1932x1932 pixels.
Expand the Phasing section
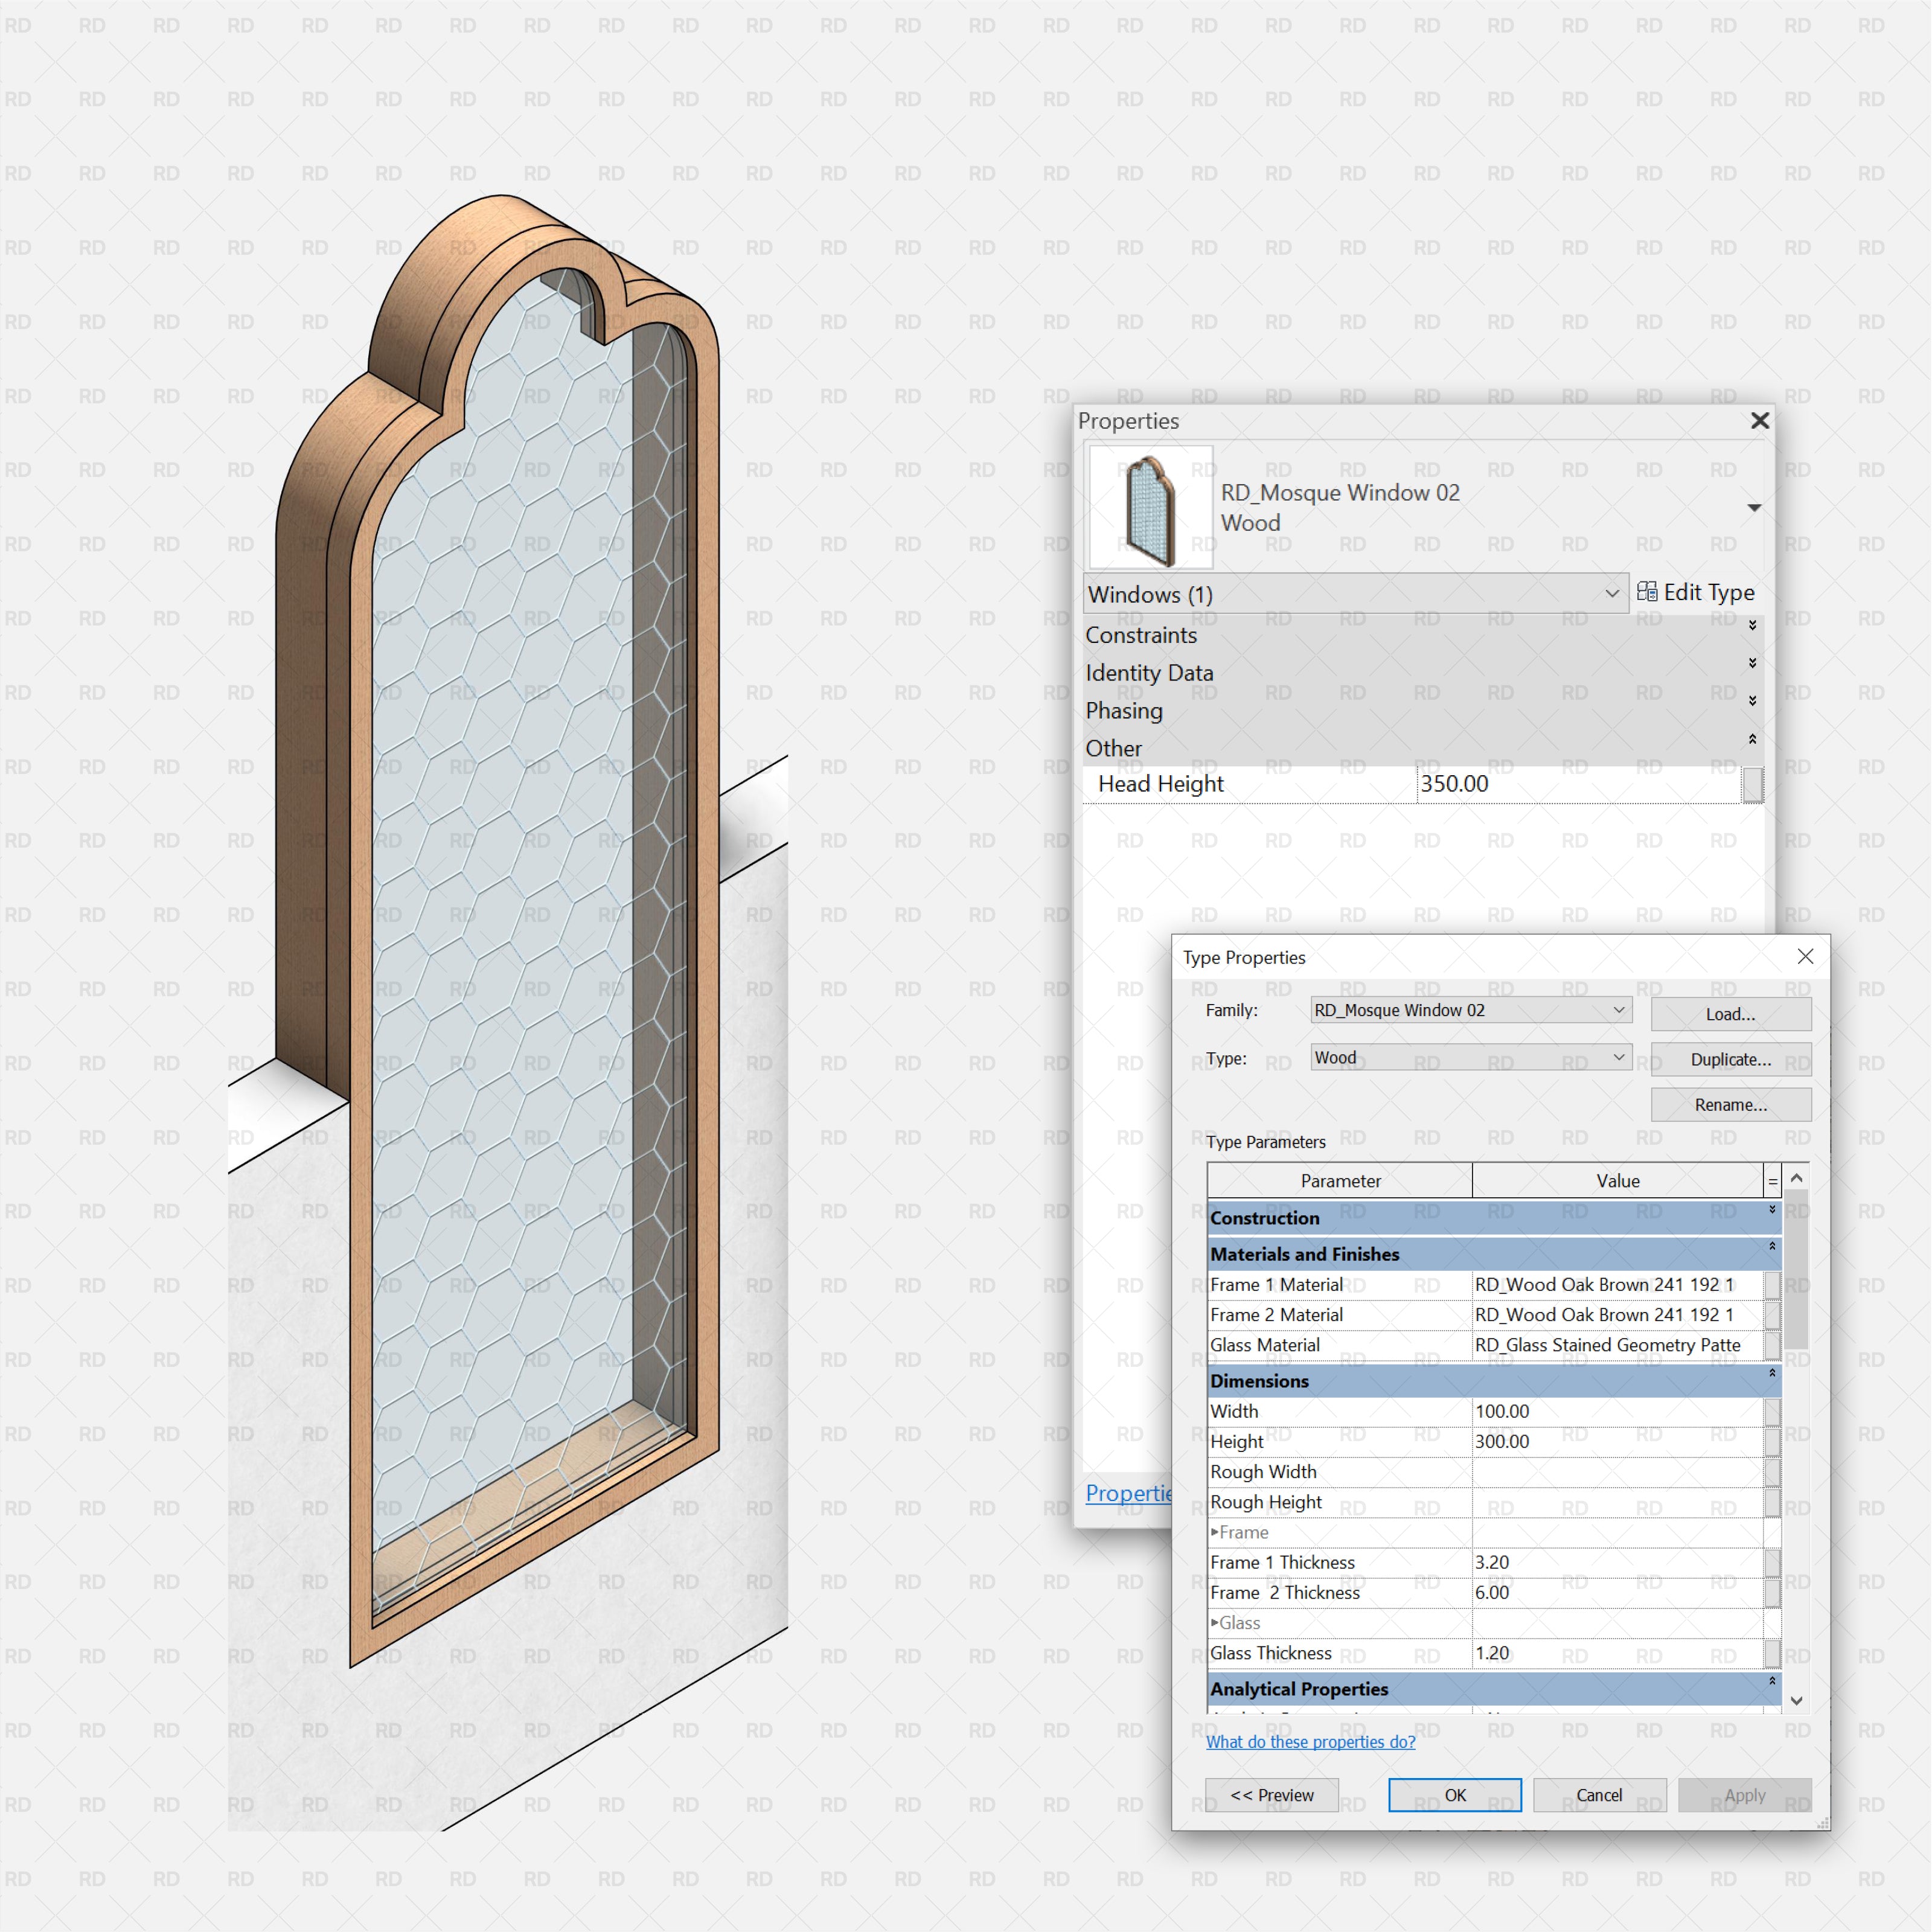(x=1753, y=701)
